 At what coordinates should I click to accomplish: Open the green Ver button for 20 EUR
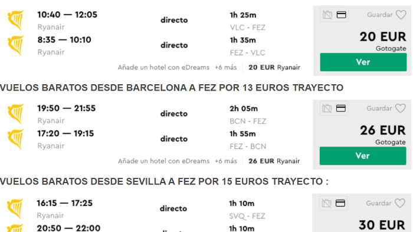point(363,62)
